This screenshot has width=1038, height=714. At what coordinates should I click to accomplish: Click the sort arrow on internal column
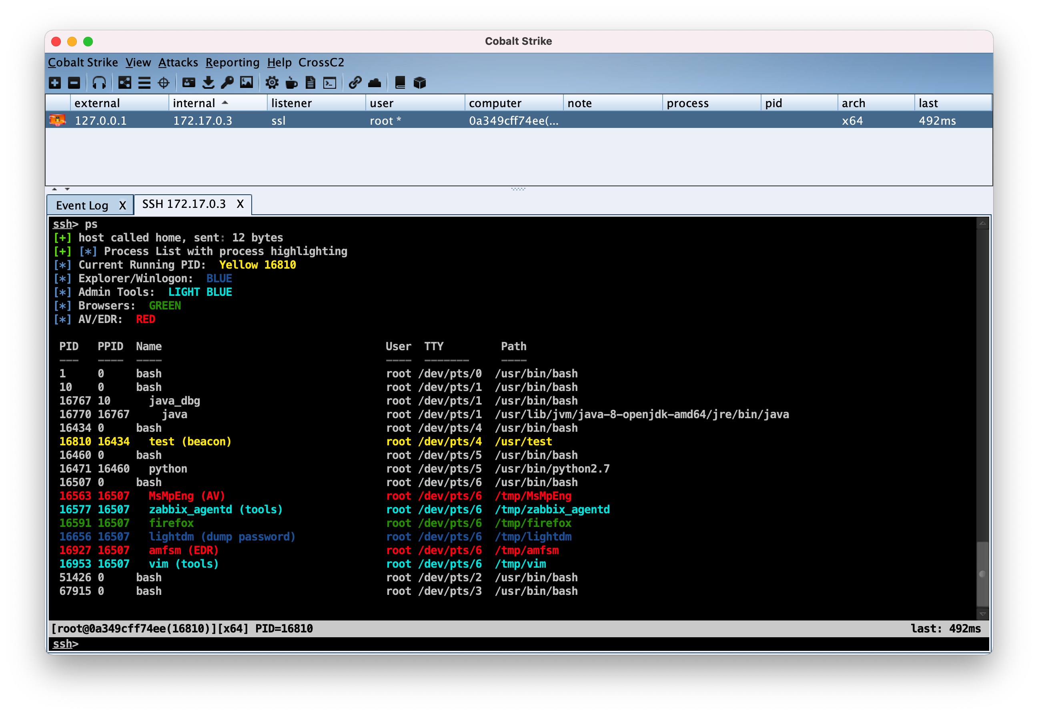point(225,103)
